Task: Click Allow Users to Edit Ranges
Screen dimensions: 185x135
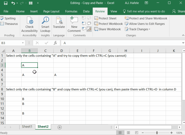Action: tap(145, 24)
